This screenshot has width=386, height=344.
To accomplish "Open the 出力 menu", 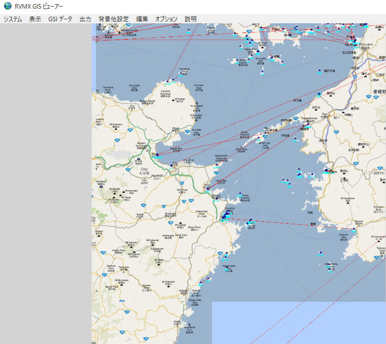I will point(85,19).
